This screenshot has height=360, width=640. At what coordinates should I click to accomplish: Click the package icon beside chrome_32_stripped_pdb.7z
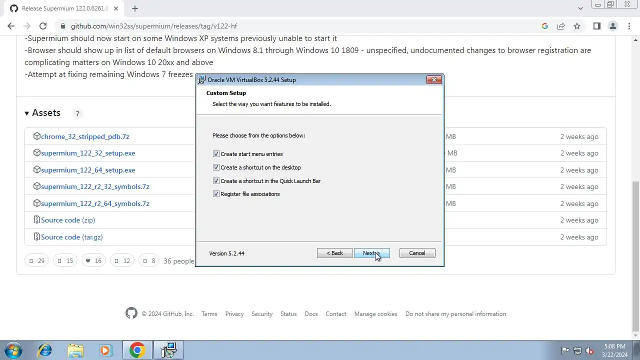(36, 136)
